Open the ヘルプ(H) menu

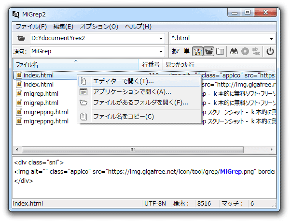(x=138, y=27)
